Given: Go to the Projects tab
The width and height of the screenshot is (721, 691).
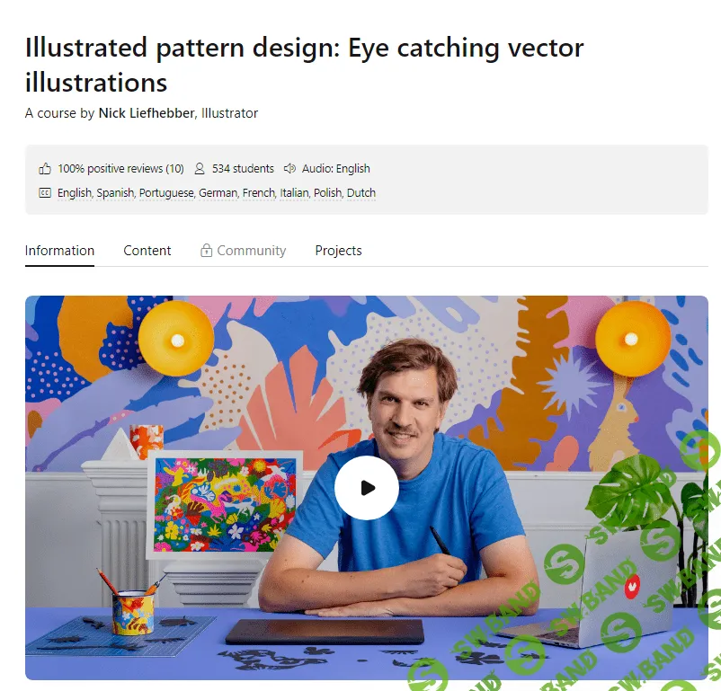Looking at the screenshot, I should 338,251.
